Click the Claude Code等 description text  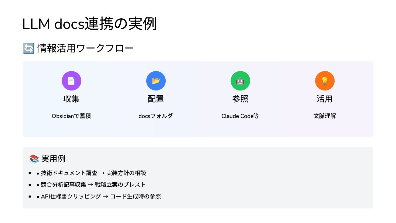click(240, 116)
